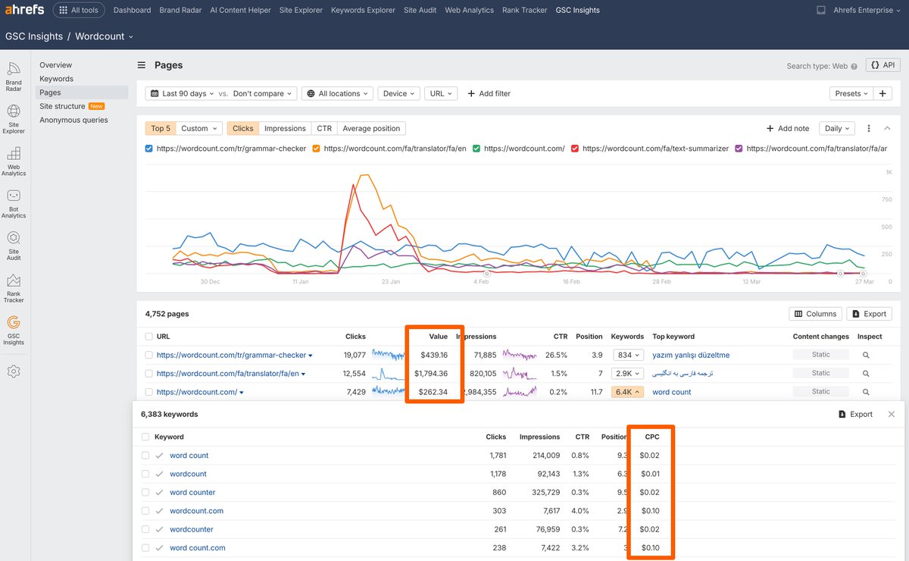This screenshot has height=561, width=909.
Task: Open Rank Tracker sidebar icon
Action: pos(14,289)
